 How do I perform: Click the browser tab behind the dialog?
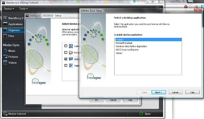(x=174, y=1)
